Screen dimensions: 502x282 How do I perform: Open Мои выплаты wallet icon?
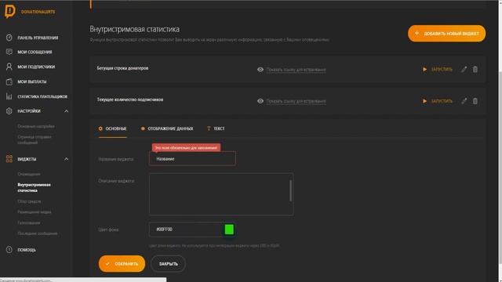click(x=9, y=81)
